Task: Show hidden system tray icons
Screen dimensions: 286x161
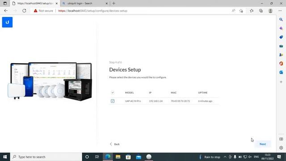Action: [x=225, y=157]
